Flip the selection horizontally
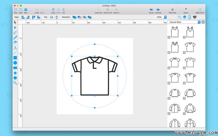Viewport: 218px width, 136px height. pyautogui.click(x=52, y=17)
